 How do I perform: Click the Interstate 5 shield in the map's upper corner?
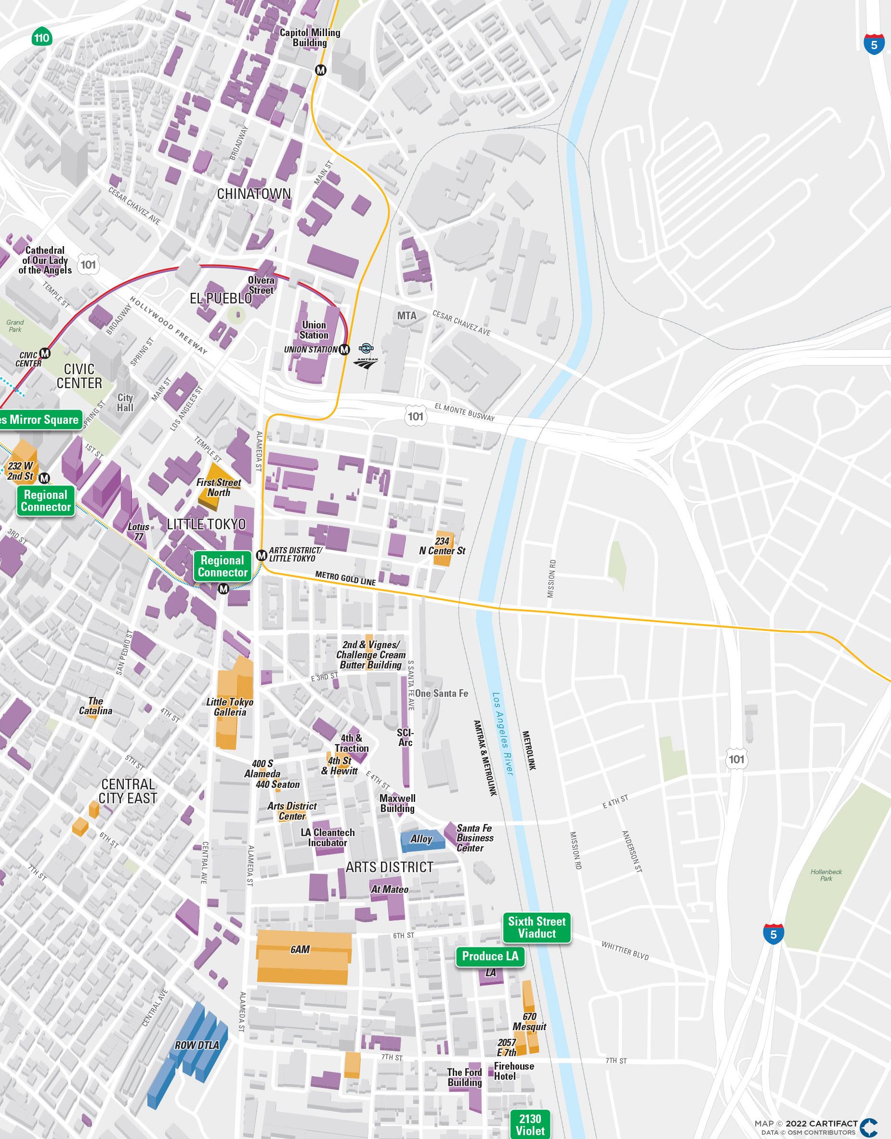click(x=874, y=44)
